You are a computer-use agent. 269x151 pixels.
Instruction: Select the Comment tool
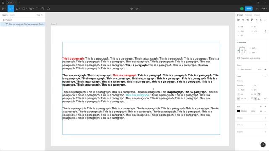point(48,9)
